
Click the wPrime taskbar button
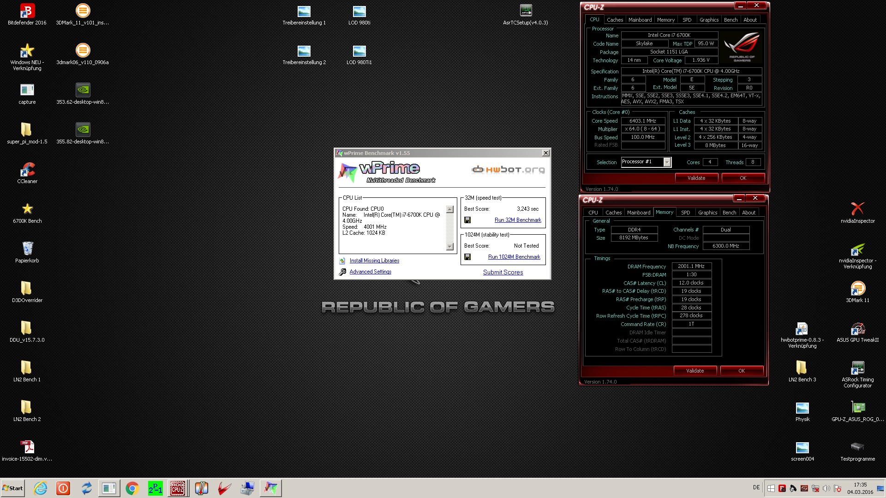[x=270, y=488]
